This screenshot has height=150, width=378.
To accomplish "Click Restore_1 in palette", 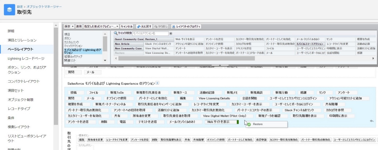I will click(159, 39).
